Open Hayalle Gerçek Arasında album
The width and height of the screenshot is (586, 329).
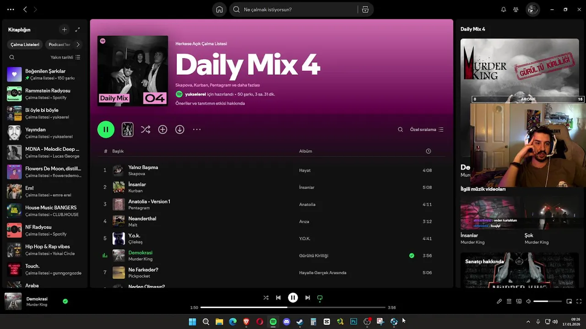pyautogui.click(x=323, y=273)
